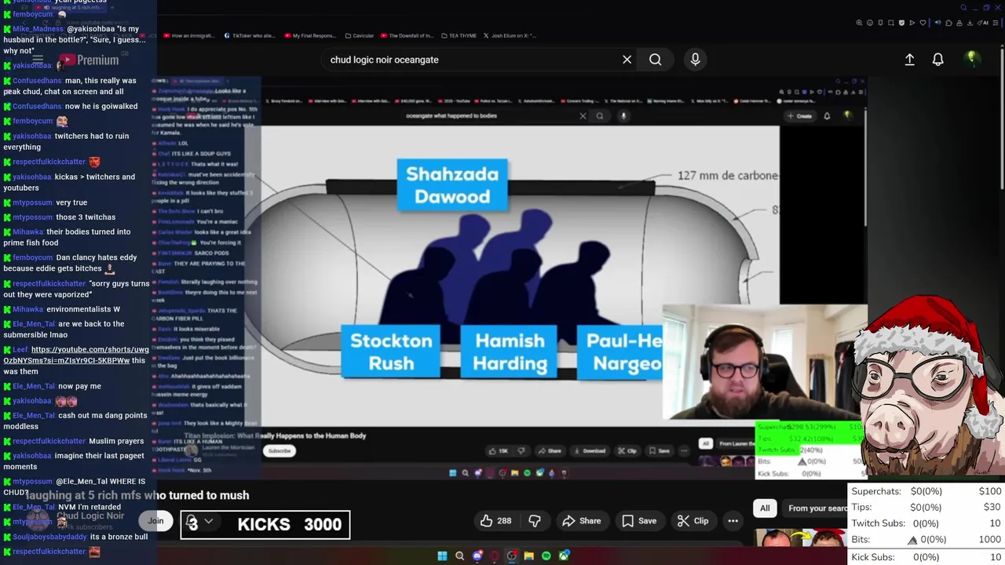Viewport: 1005px width, 565px height.
Task: Click the 15K like button in inner video
Action: (499, 450)
